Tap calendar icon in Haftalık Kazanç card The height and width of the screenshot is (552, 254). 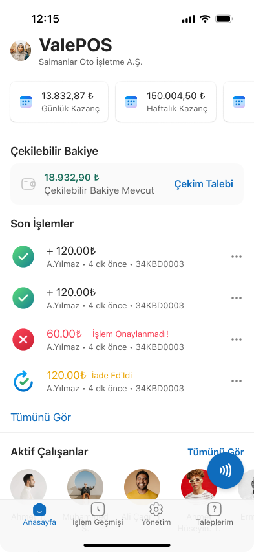tap(131, 102)
